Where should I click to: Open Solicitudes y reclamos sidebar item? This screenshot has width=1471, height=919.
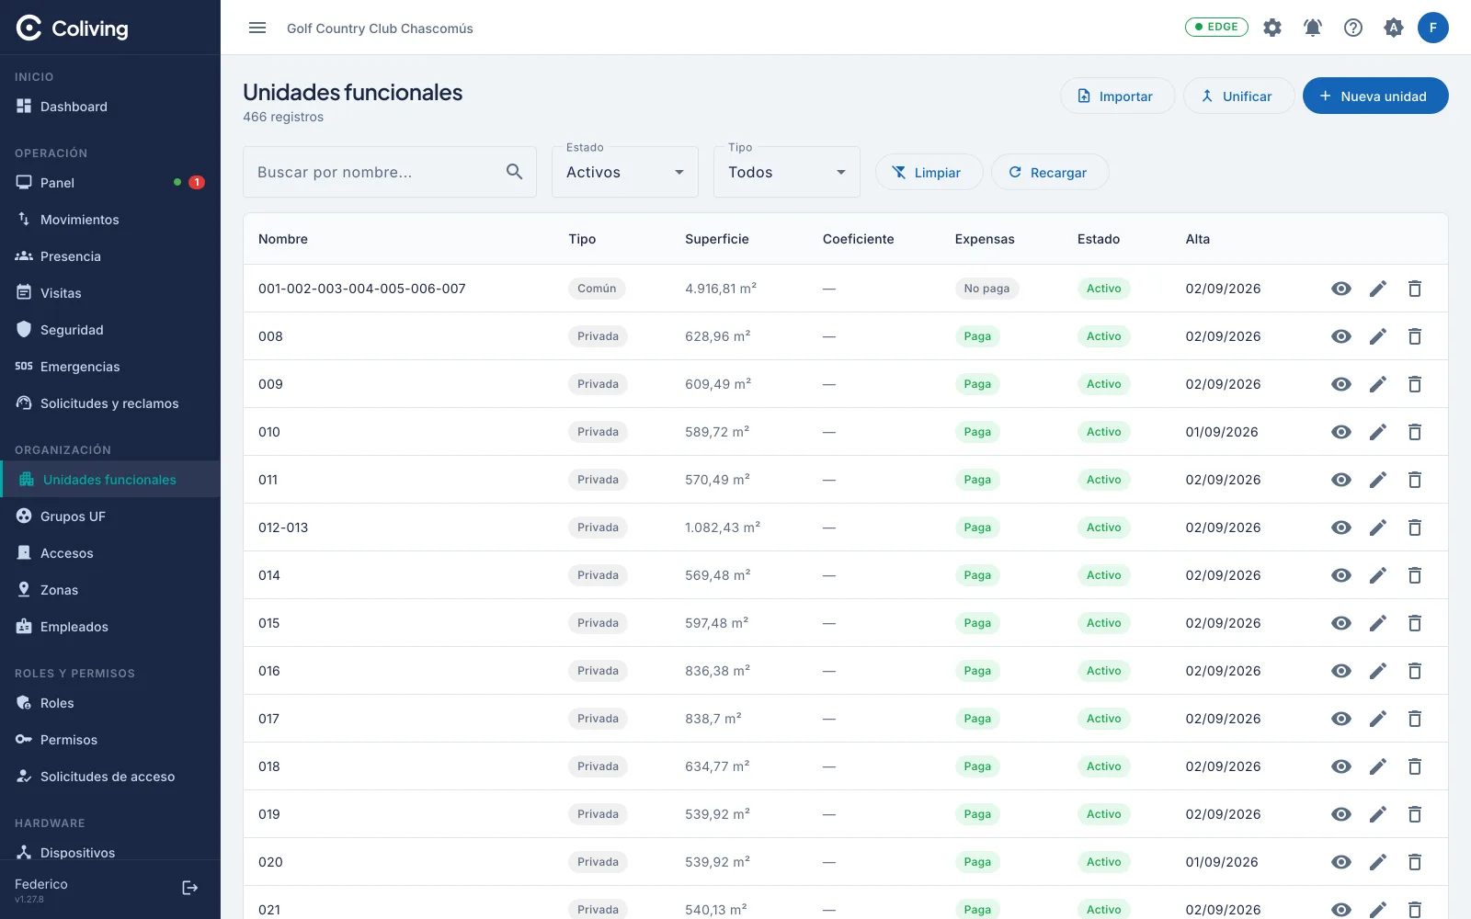(x=110, y=403)
